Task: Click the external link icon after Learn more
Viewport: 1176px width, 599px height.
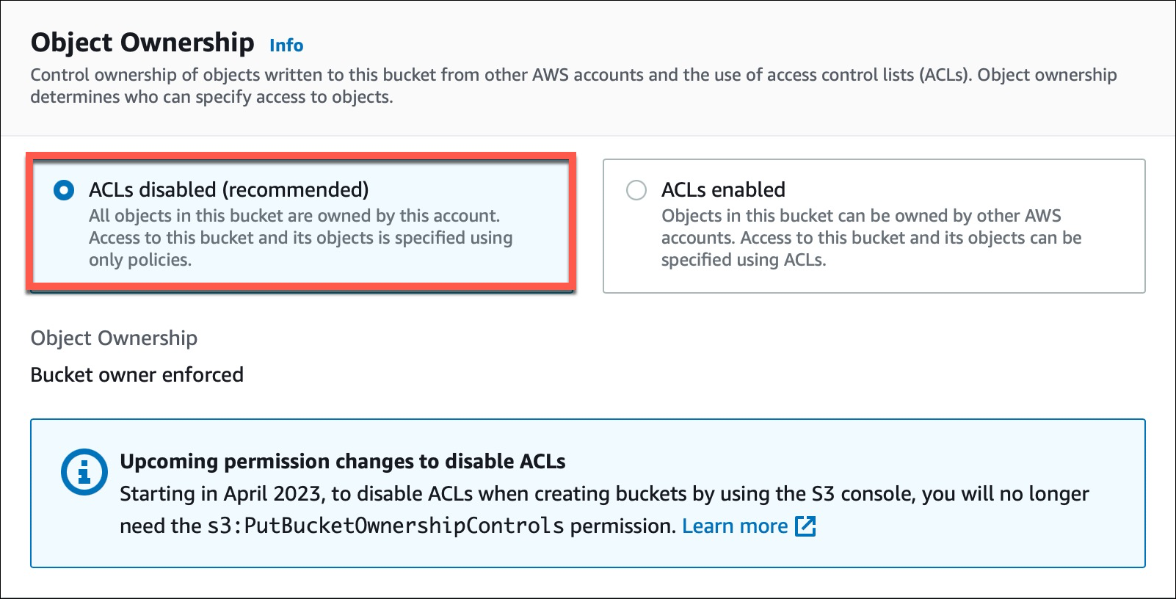Action: 806,526
